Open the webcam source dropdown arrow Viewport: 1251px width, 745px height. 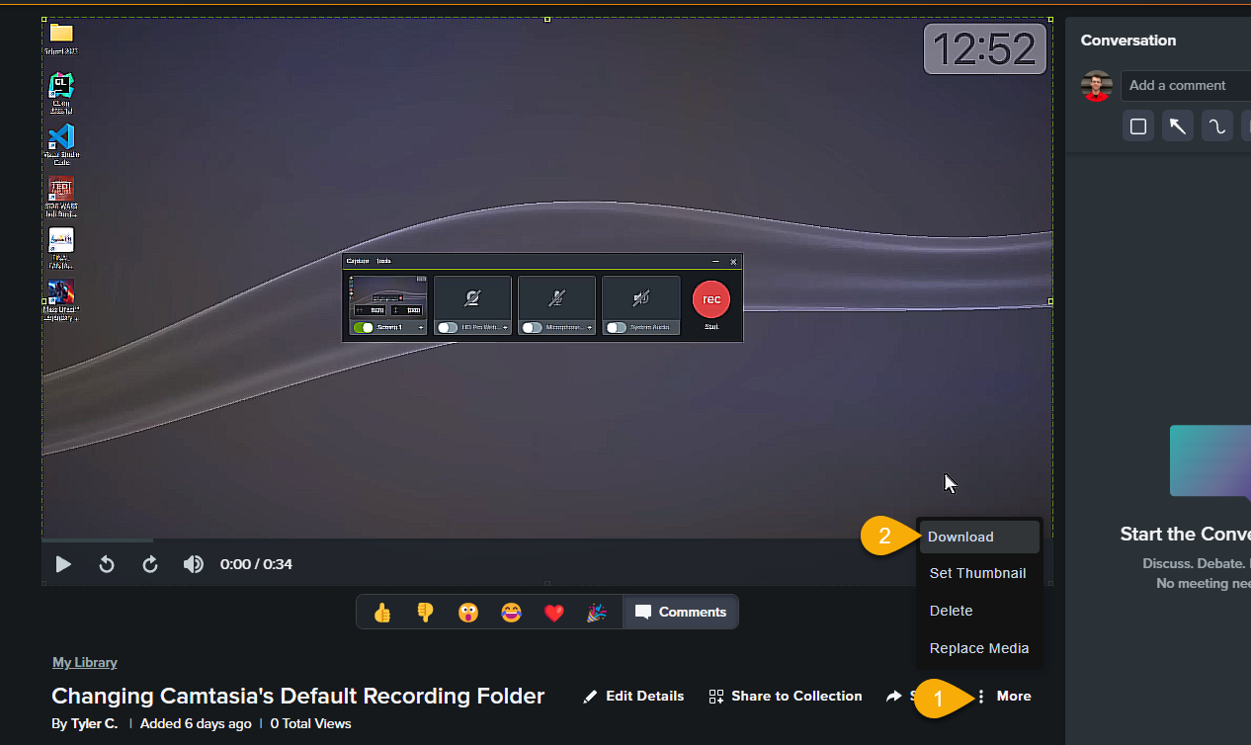pos(506,327)
